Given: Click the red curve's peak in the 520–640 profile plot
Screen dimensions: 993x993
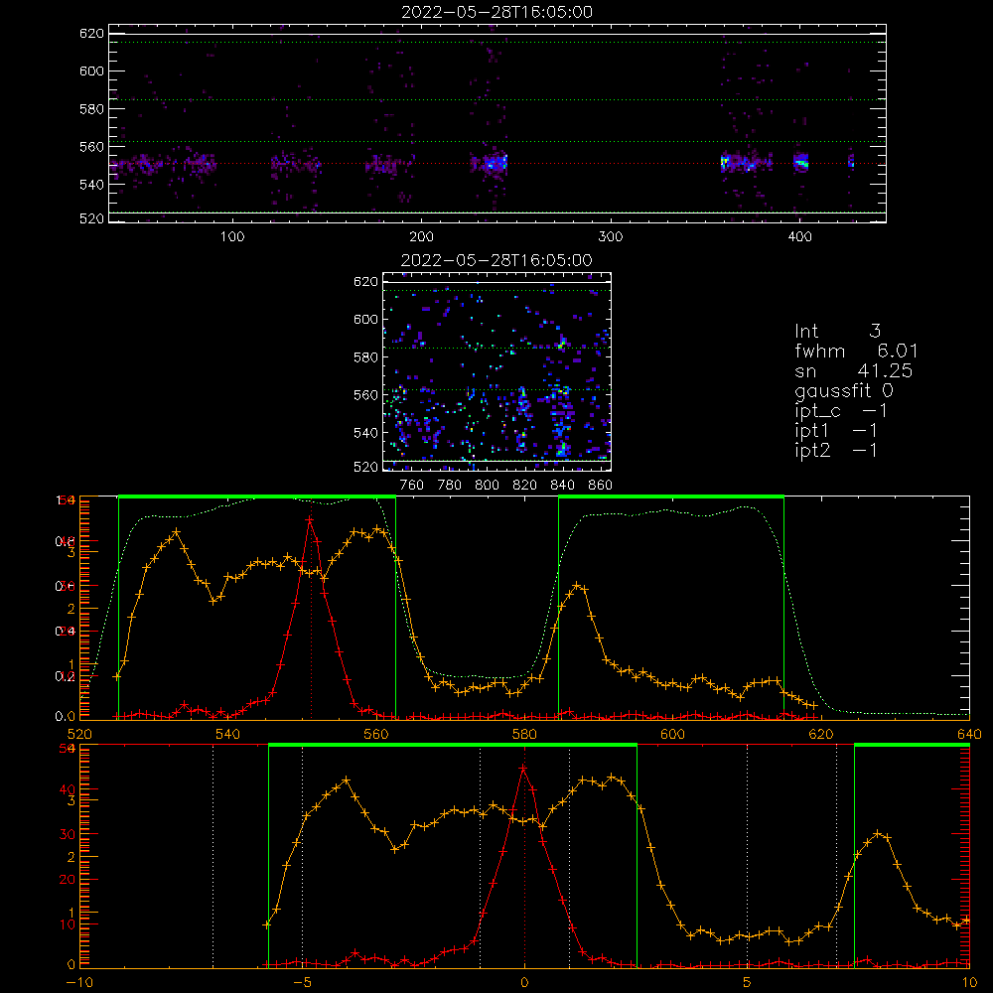Looking at the screenshot, I should 310,519.
